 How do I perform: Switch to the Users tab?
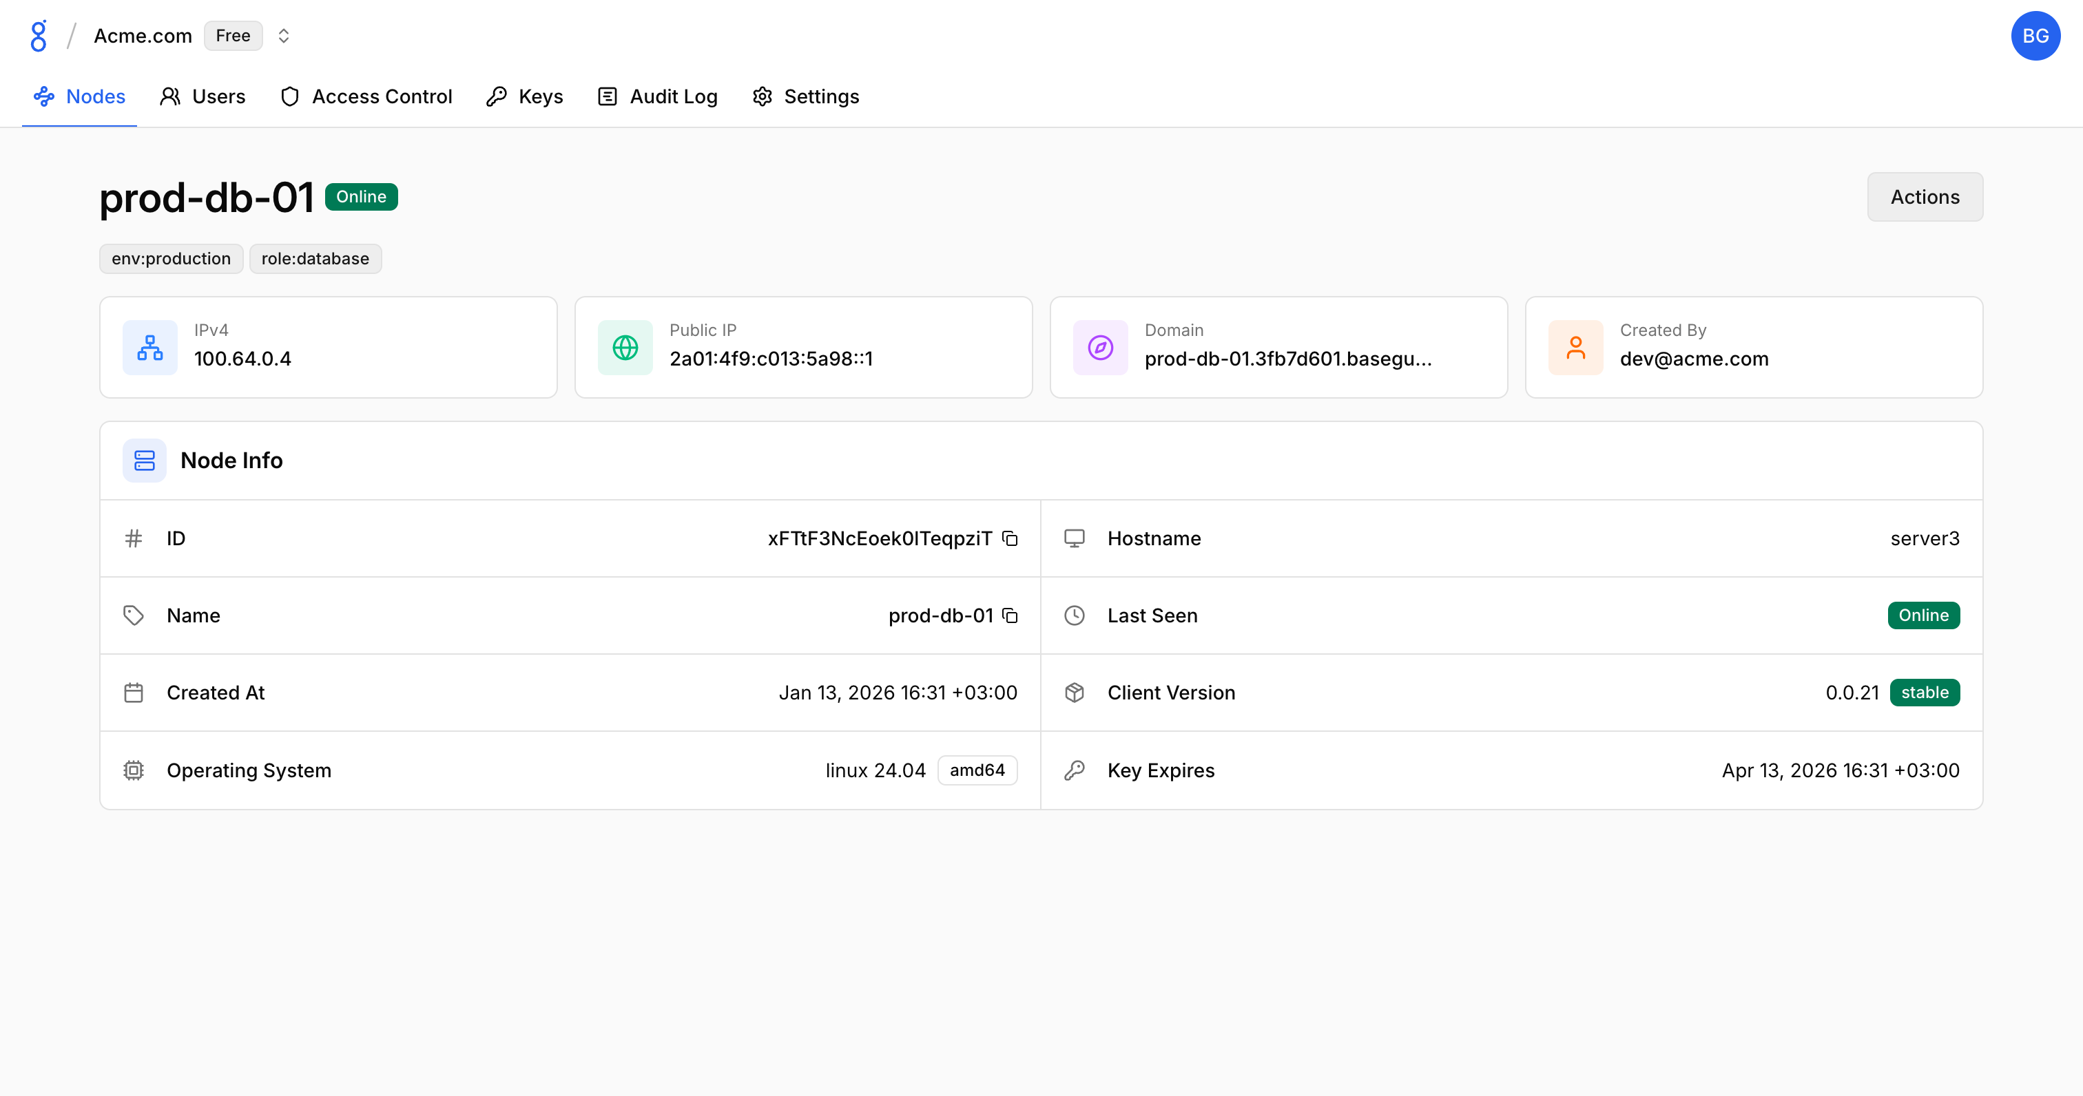[x=203, y=96]
